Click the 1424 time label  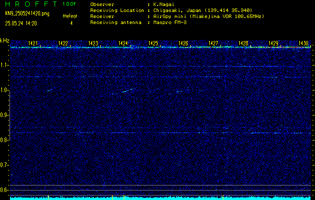123,43
